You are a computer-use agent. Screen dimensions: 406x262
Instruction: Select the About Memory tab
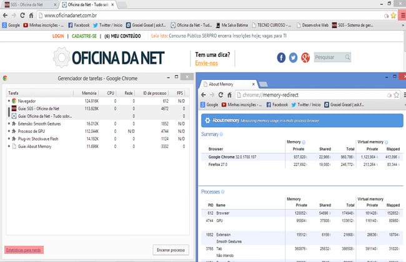click(229, 84)
